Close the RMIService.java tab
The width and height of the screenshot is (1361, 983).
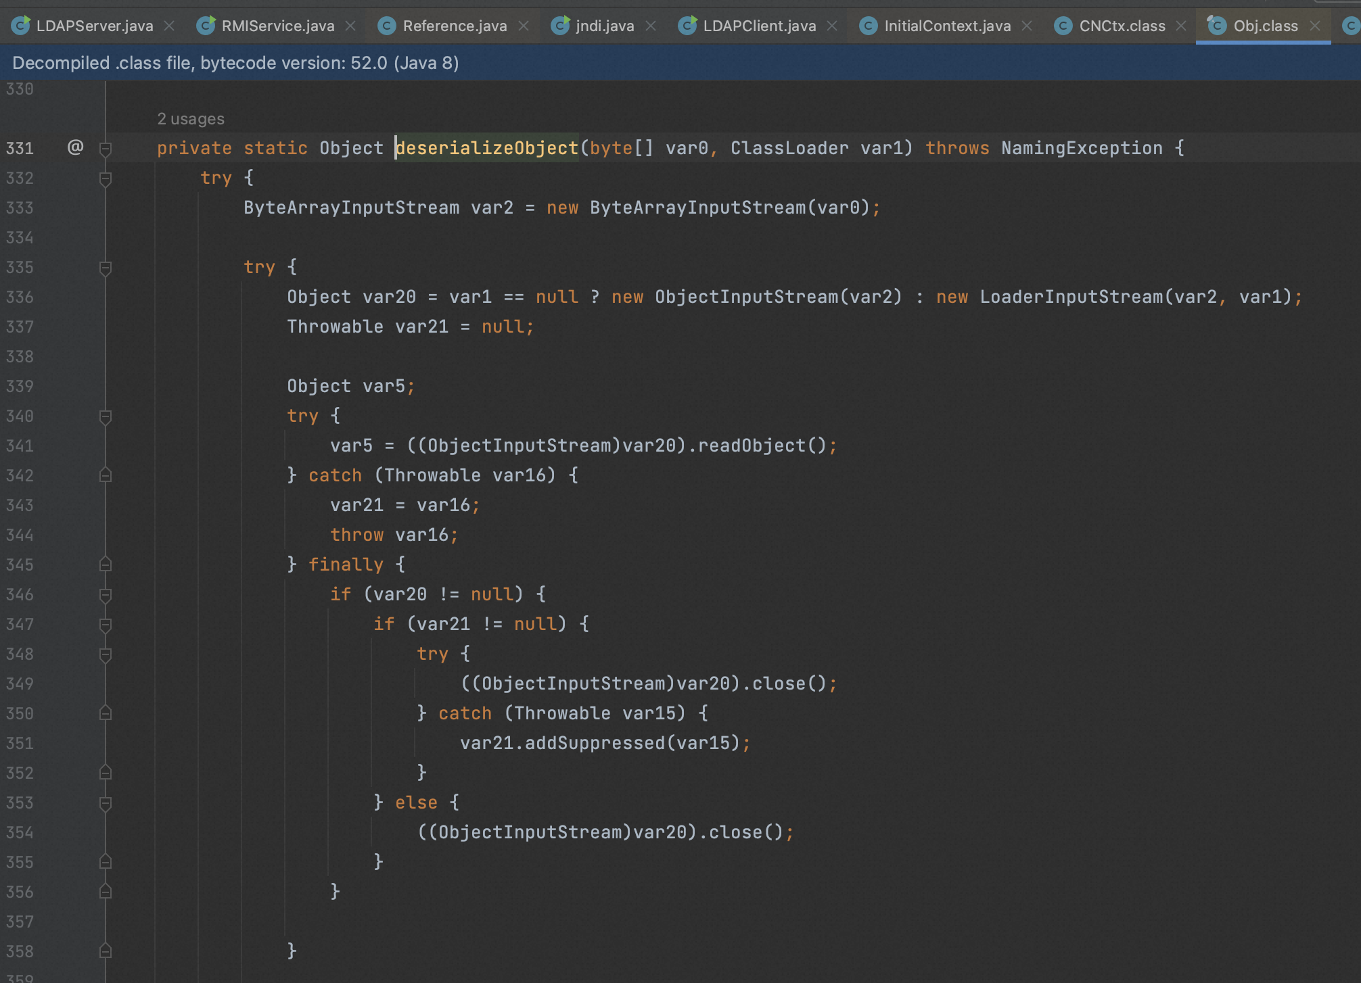[350, 26]
